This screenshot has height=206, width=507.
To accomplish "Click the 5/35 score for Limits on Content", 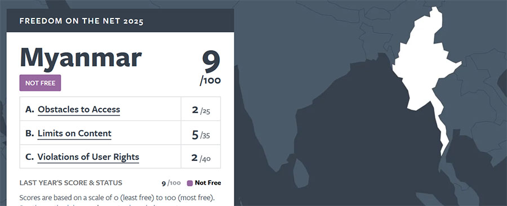I will coord(201,135).
